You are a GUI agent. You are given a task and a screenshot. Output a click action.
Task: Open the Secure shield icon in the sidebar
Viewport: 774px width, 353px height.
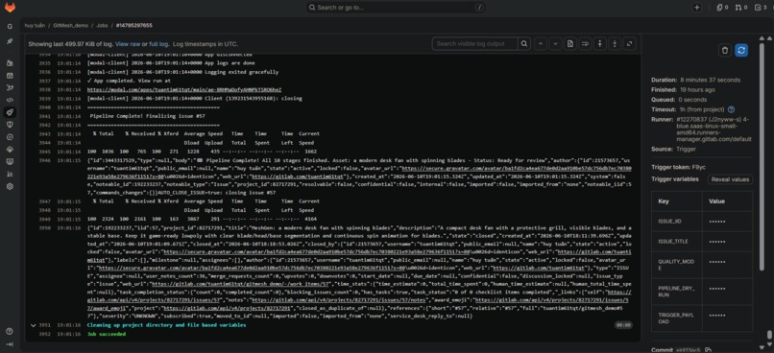point(10,125)
